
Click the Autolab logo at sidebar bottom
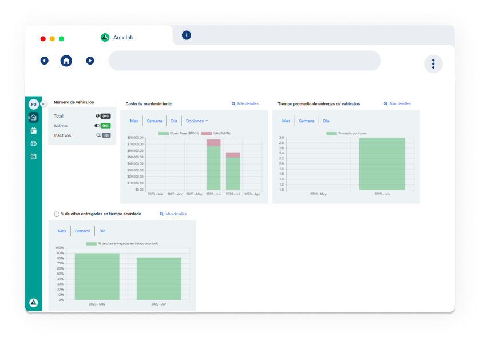pos(34,303)
